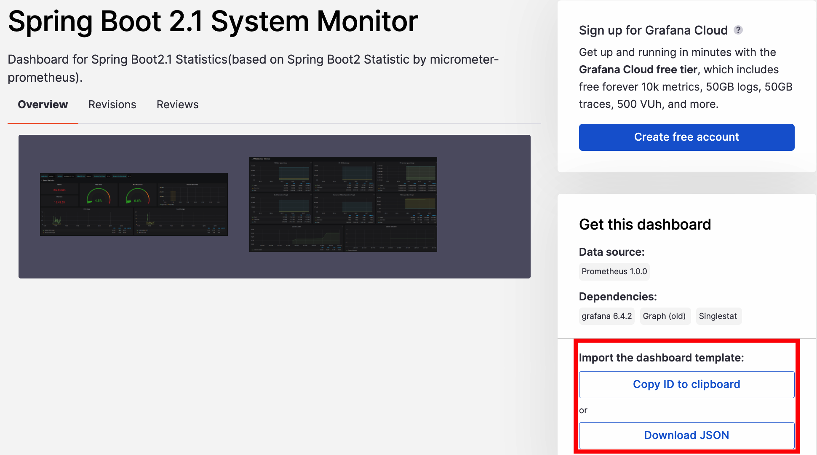Switch to the Revisions tab
Viewport: 817px width, 455px height.
click(112, 104)
